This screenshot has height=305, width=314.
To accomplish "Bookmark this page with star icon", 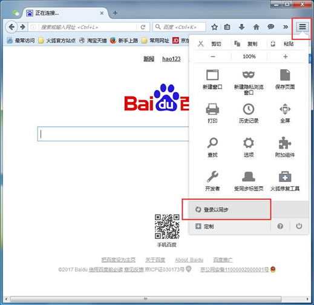I will click(214, 27).
